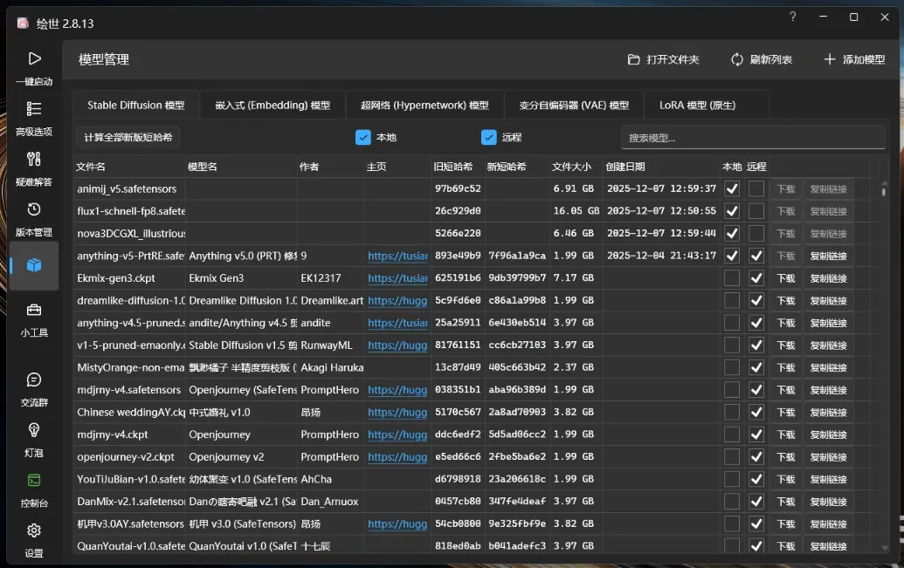The image size is (904, 568).
Task: Open 设置 gear icon in sidebar
Action: [x=34, y=530]
